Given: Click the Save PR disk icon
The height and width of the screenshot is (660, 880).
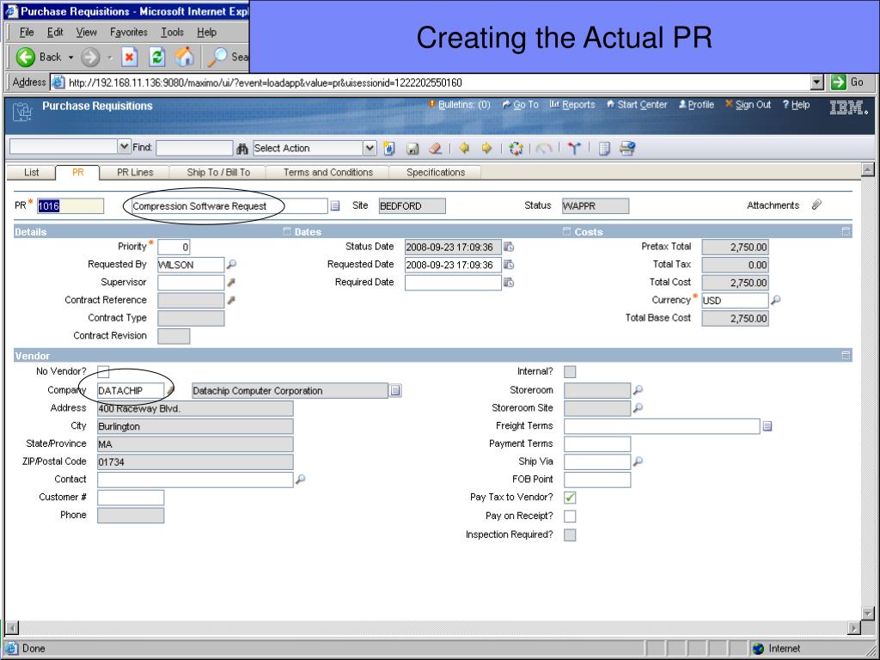Looking at the screenshot, I should coord(412,148).
